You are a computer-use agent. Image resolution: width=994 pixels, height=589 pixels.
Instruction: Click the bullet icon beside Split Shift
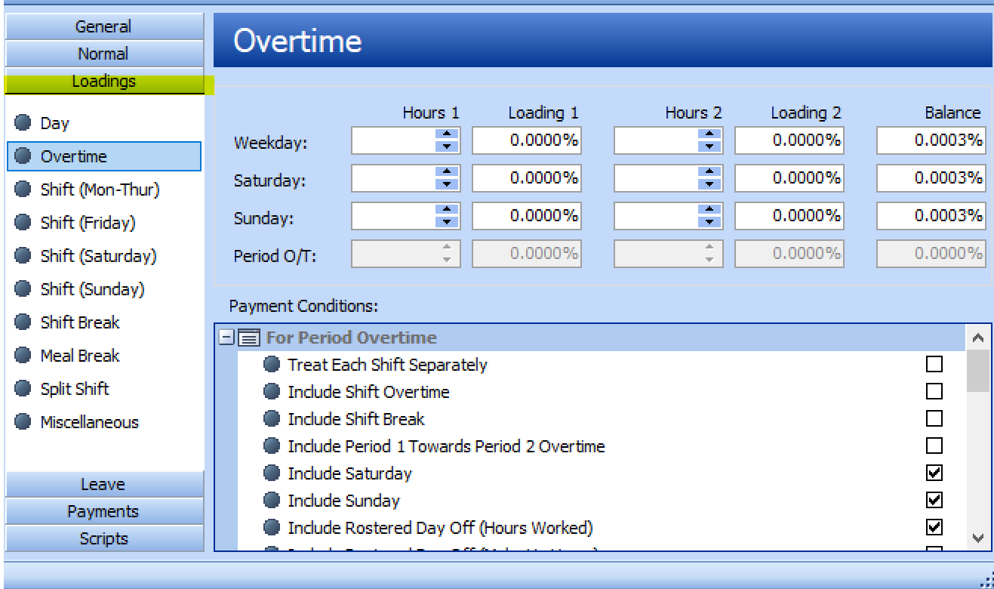pos(23,388)
